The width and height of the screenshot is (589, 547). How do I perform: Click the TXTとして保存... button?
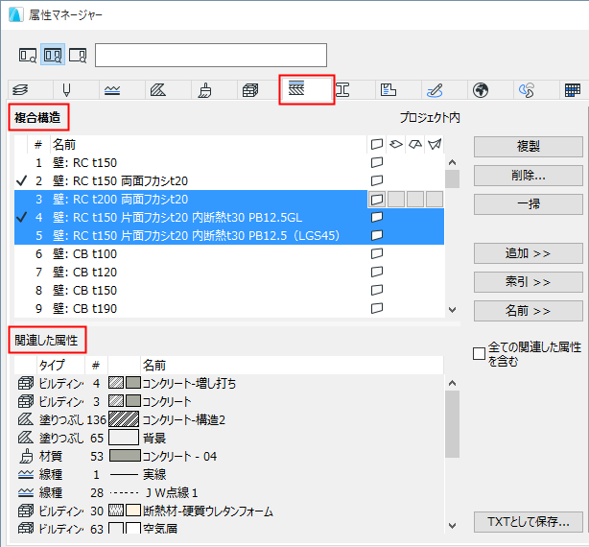529,521
